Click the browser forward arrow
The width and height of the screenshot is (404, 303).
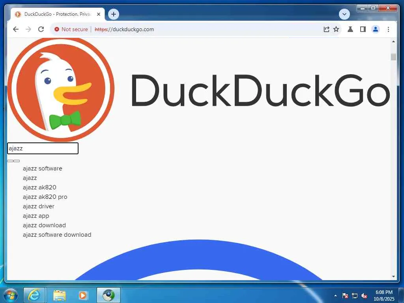[28, 29]
